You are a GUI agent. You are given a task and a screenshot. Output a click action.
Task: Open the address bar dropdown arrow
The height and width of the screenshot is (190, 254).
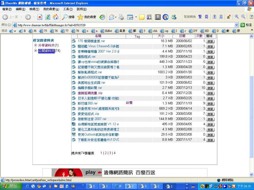click(237, 25)
